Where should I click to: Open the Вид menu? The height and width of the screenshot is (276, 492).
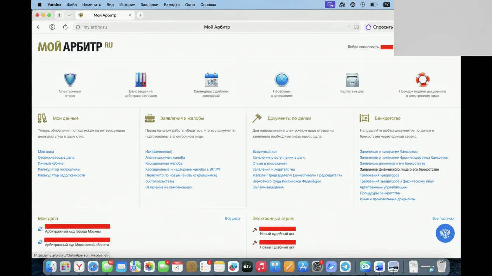[x=110, y=5]
